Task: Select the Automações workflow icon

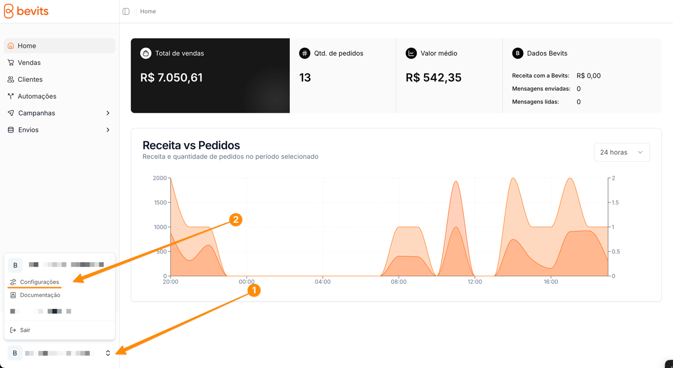Action: (x=11, y=96)
